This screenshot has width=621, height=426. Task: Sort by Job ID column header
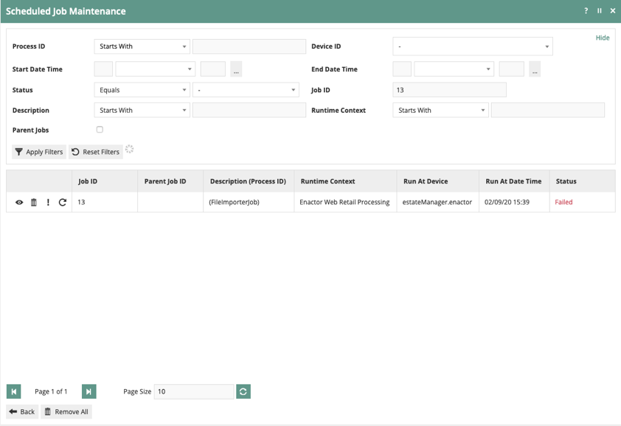[x=88, y=181]
